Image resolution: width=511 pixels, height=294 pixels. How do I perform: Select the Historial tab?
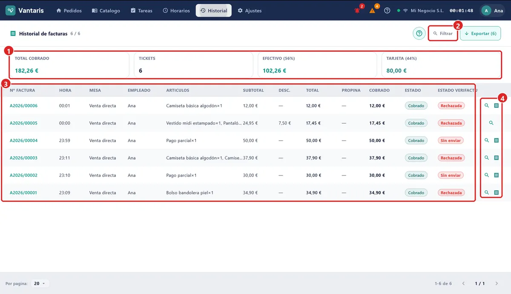coord(214,11)
